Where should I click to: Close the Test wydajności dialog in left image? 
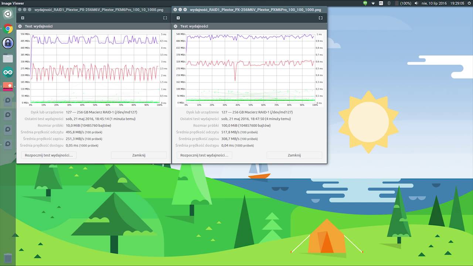(20, 26)
